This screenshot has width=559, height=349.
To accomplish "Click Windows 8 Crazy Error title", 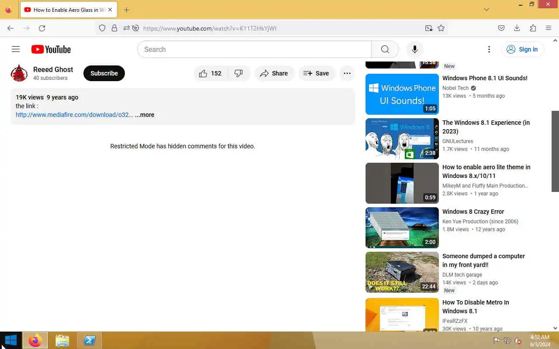I will click(473, 212).
